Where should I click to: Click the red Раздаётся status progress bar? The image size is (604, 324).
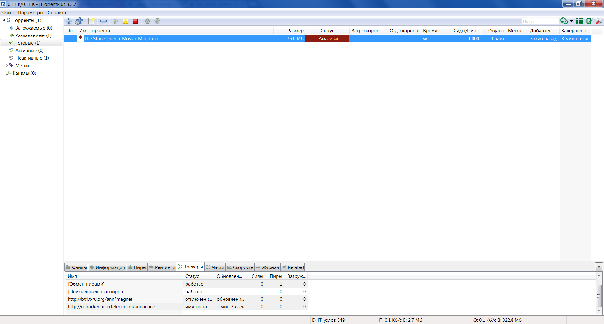point(327,38)
